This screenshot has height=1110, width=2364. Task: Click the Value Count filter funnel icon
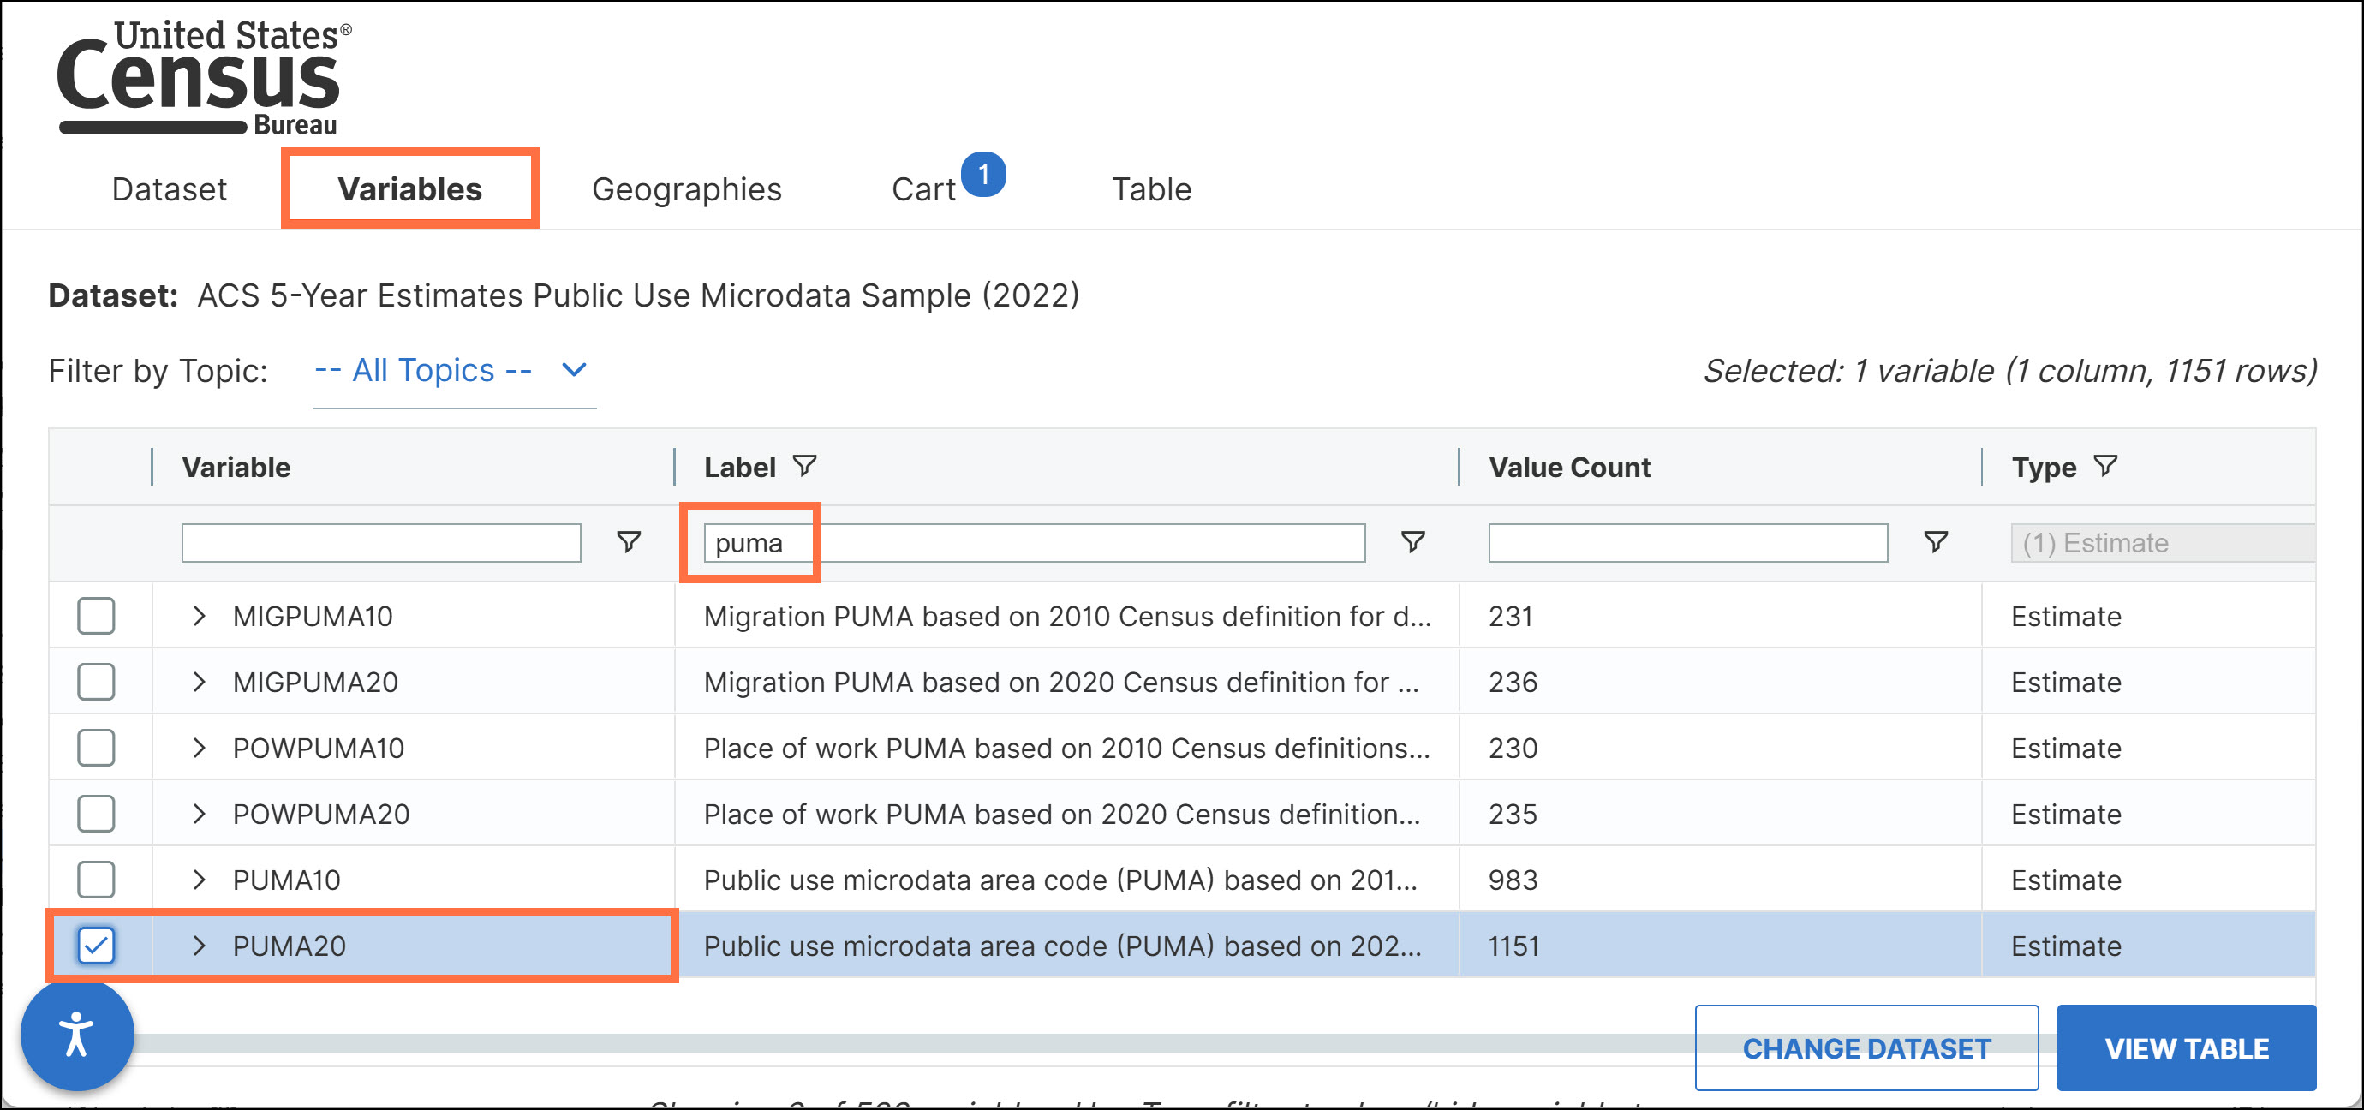pos(1935,542)
